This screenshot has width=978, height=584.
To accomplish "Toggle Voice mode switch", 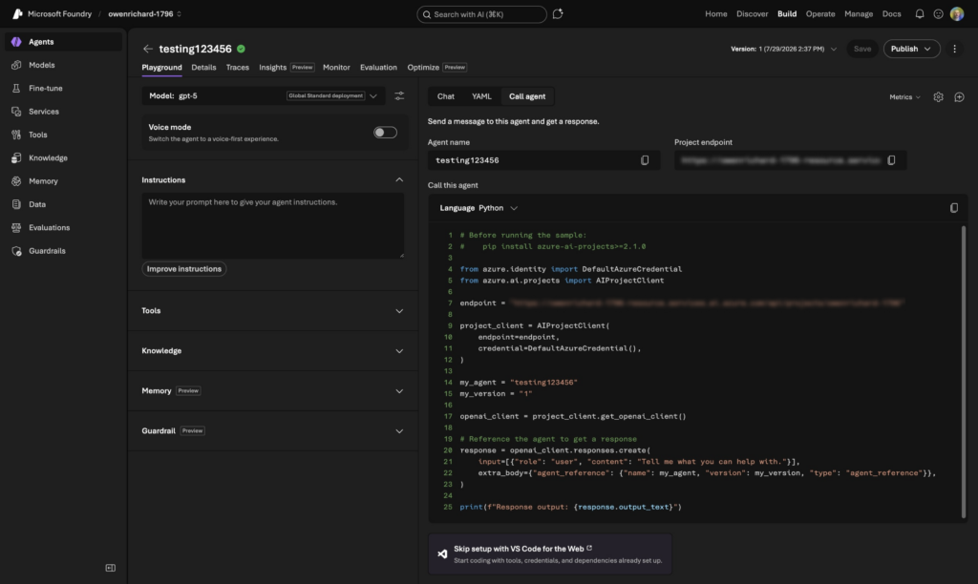I will click(385, 132).
